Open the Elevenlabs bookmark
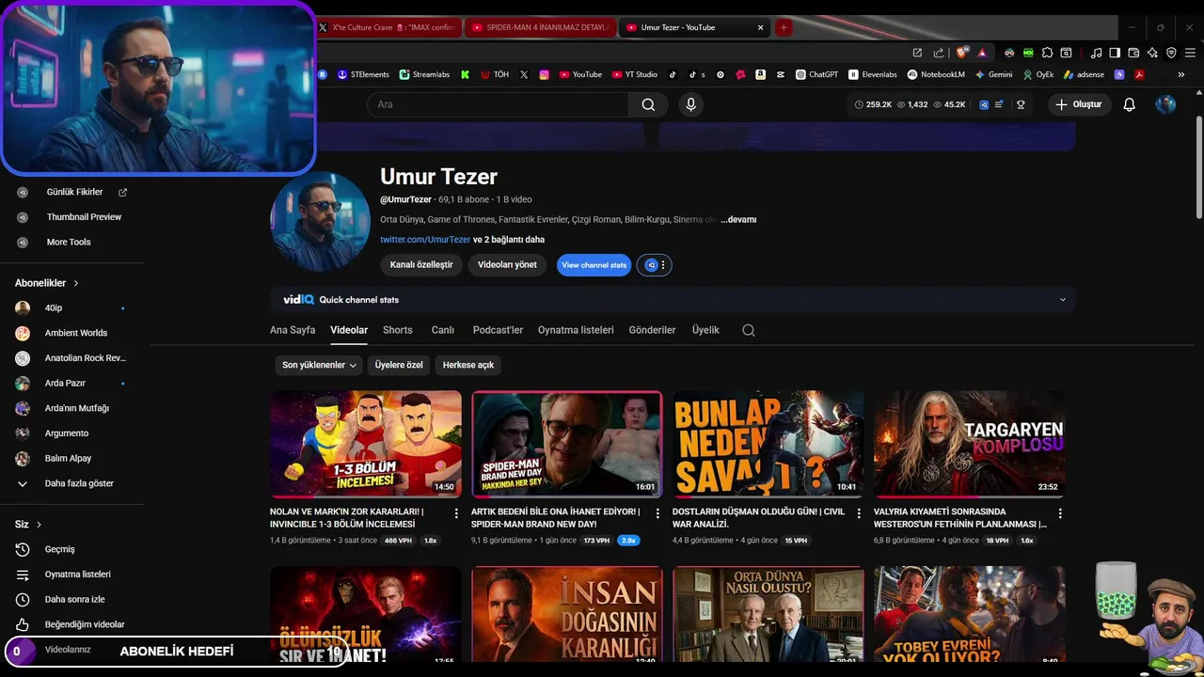Image resolution: width=1204 pixels, height=677 pixels. 873,74
